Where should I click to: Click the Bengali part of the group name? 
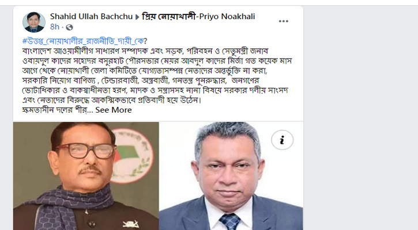(169, 17)
